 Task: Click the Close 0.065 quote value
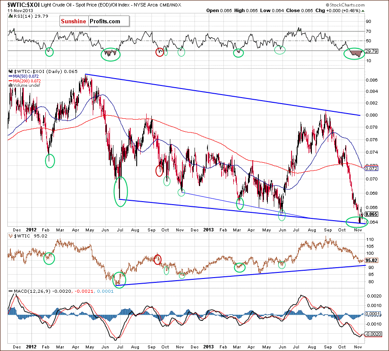coord(299,11)
